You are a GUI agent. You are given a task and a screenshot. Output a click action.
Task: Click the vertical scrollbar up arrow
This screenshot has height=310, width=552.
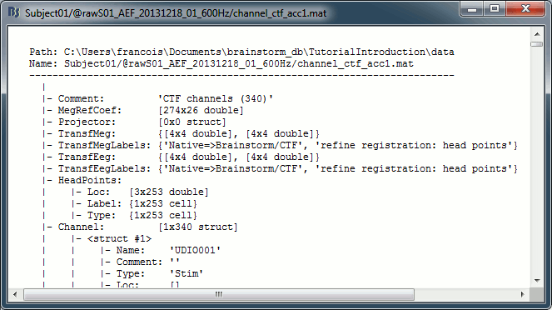[x=537, y=34]
